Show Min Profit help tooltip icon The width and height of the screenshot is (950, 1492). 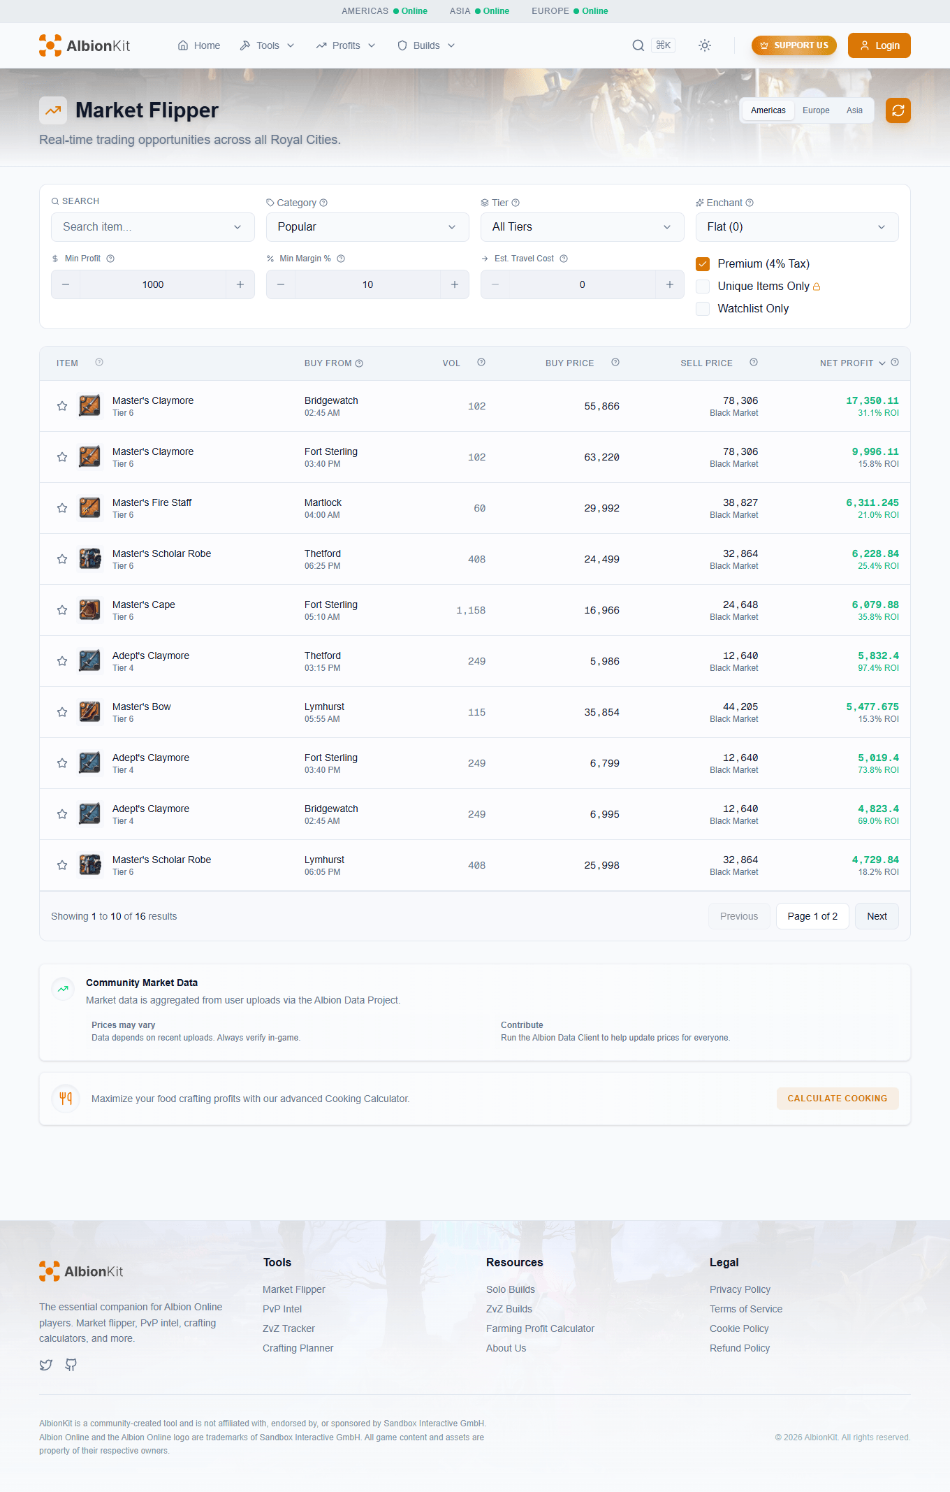click(x=110, y=259)
